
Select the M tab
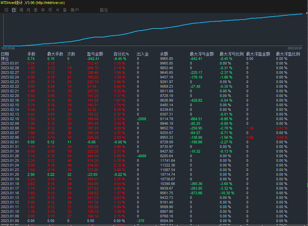click(x=58, y=10)
